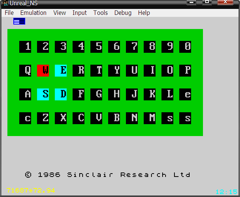Tap the B key tile

pyautogui.click(x=114, y=118)
